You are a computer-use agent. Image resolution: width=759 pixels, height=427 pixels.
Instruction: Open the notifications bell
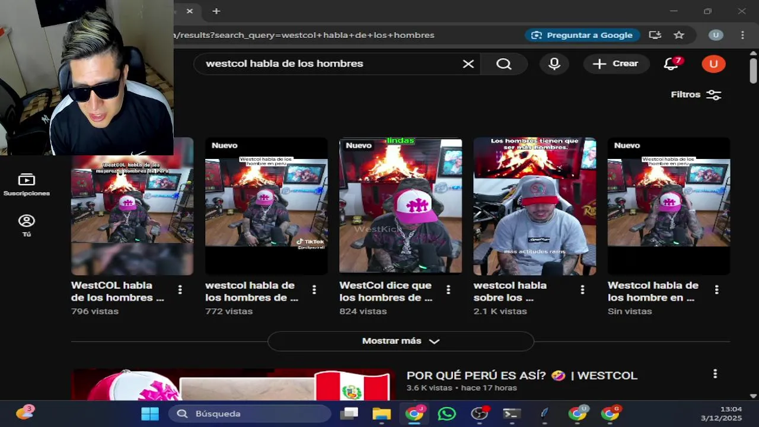point(671,63)
